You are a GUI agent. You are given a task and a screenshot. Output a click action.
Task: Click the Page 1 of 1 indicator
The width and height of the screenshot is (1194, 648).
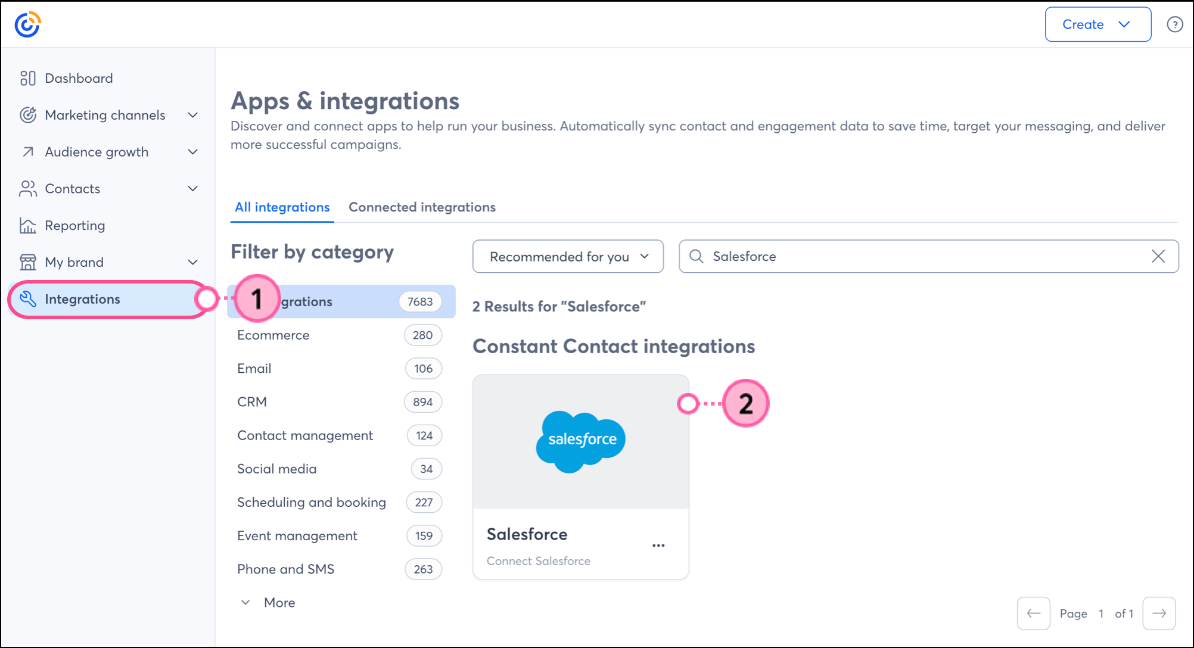[x=1096, y=613]
